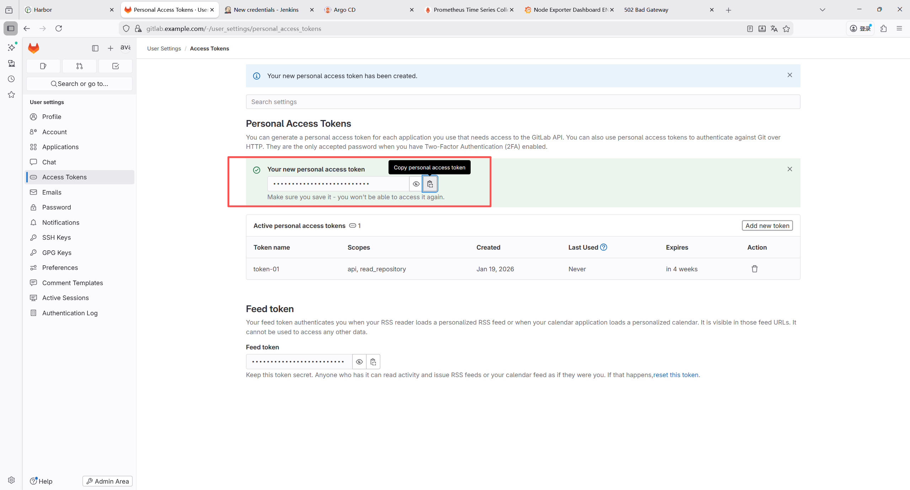Go to SSH Keys settings
The height and width of the screenshot is (490, 910).
pyautogui.click(x=56, y=238)
